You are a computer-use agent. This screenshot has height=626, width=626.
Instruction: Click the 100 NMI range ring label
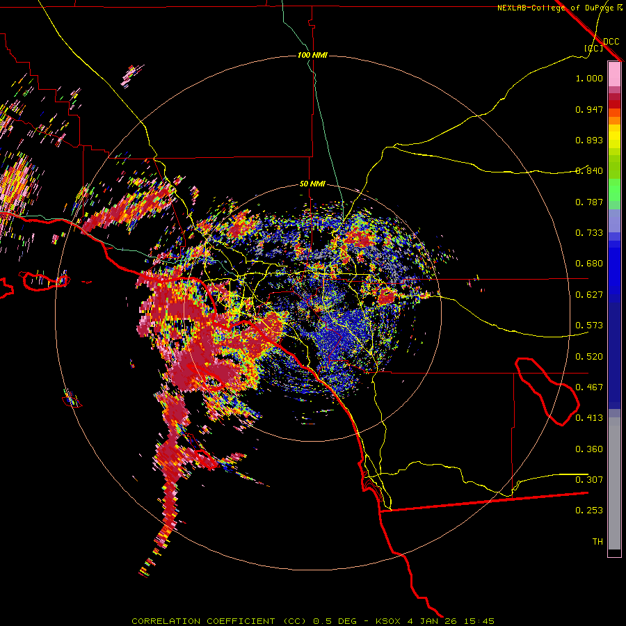(x=312, y=55)
